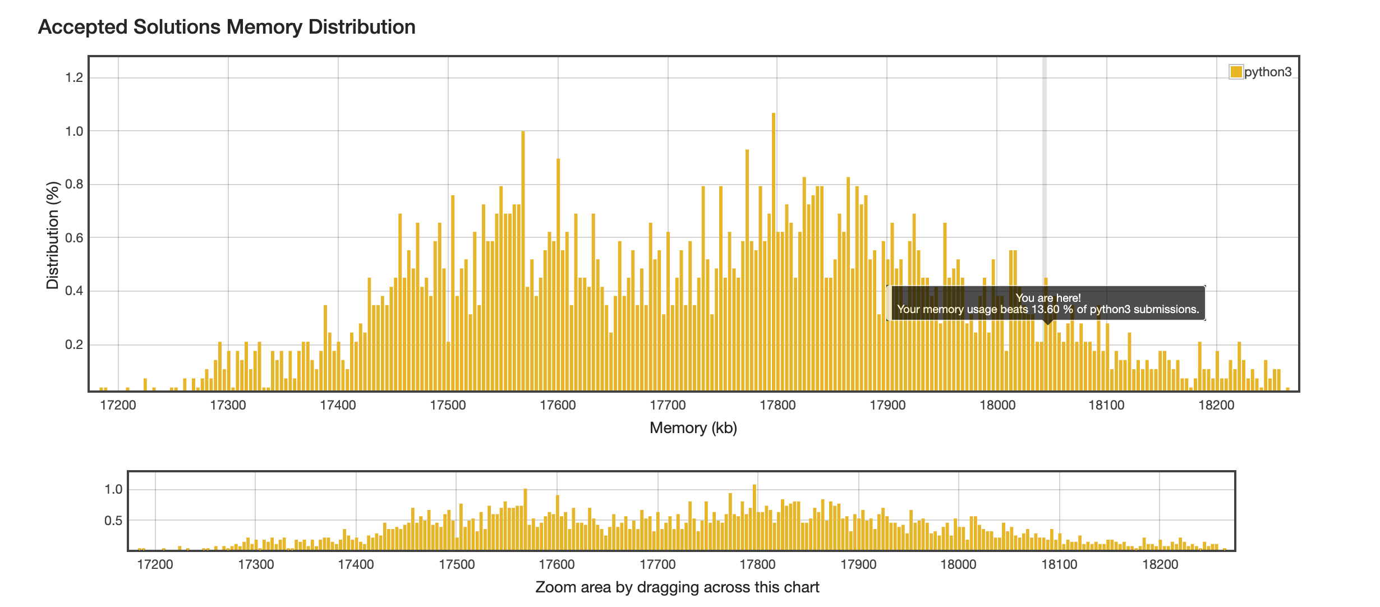This screenshot has height=607, width=1380.
Task: Click the 'Accepted Solutions Memory Distribution' title
Action: coord(227,27)
